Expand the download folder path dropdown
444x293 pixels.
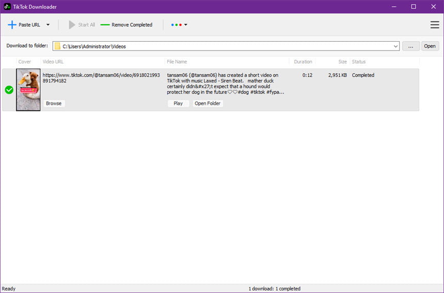[x=395, y=46]
